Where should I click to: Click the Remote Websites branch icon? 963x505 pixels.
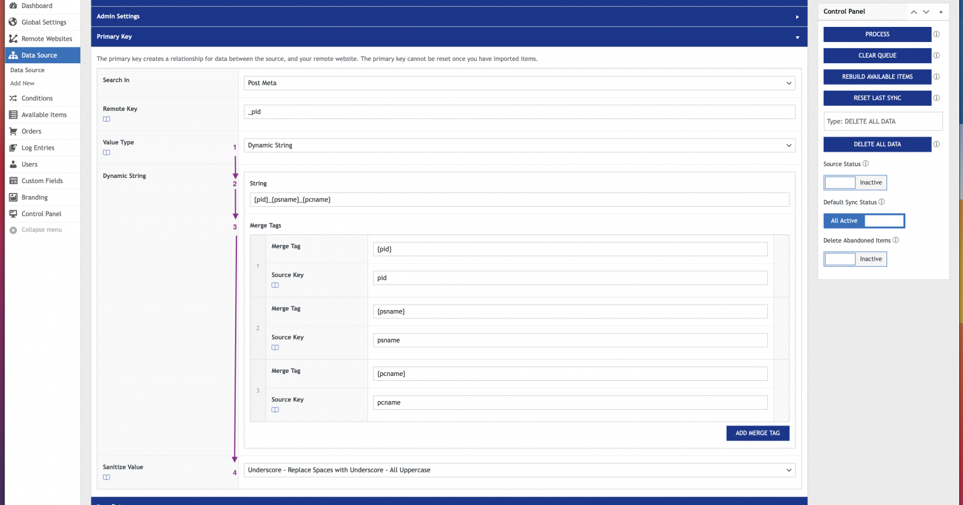pos(13,39)
